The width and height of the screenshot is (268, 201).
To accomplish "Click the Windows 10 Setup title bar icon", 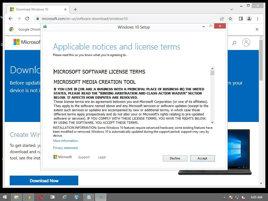I will (45, 26).
